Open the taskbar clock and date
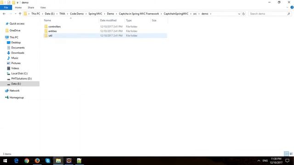 pyautogui.click(x=276, y=161)
